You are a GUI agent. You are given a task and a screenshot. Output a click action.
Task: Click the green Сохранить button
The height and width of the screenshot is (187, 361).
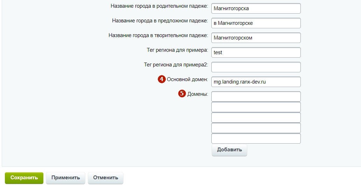click(x=24, y=178)
